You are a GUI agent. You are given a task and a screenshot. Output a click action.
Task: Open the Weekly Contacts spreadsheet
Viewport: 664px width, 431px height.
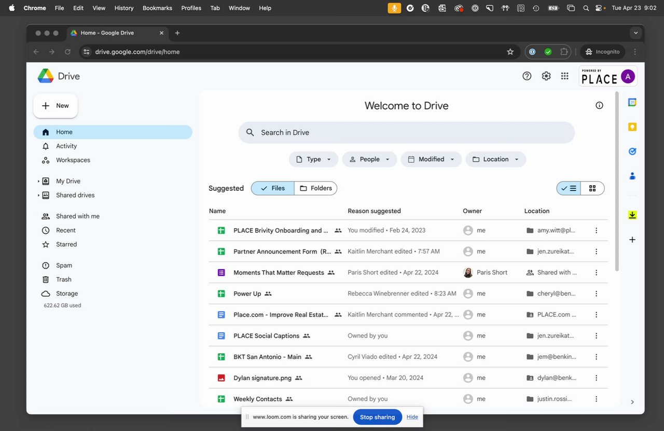[258, 399]
